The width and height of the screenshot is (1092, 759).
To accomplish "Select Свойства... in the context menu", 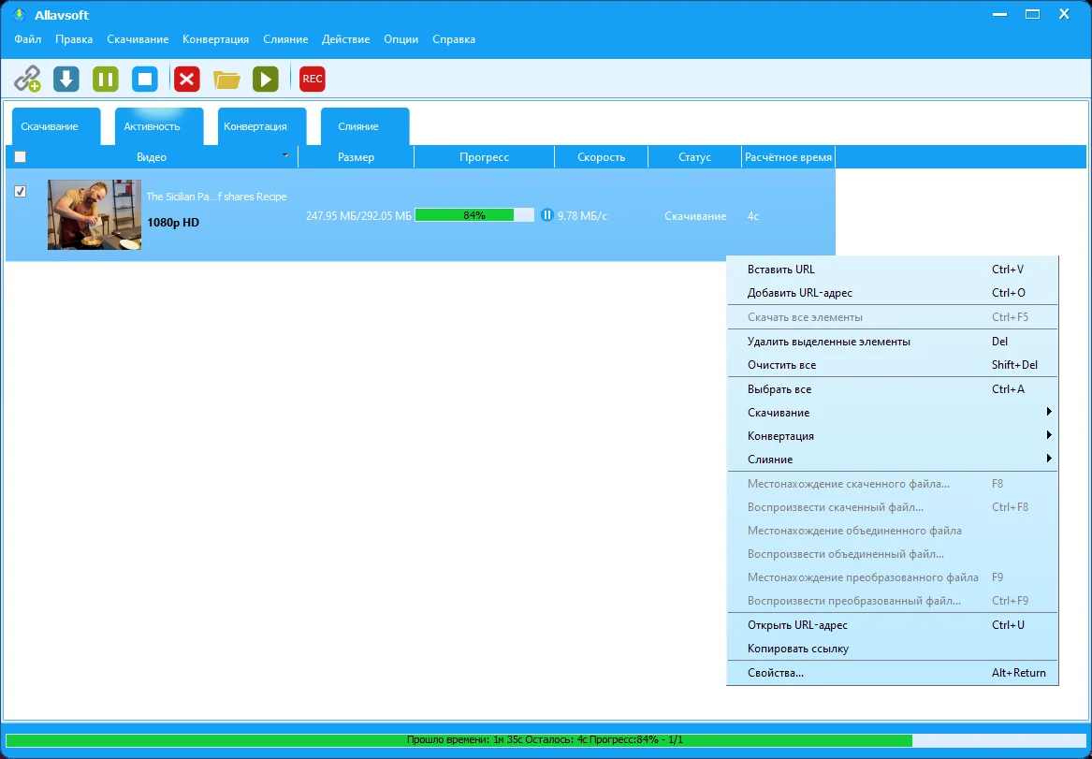I will pos(776,673).
